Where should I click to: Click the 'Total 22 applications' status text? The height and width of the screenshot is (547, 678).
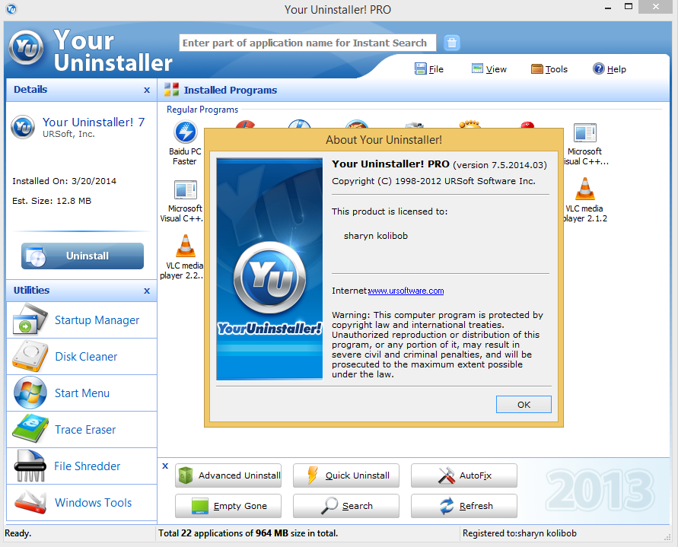(x=248, y=533)
